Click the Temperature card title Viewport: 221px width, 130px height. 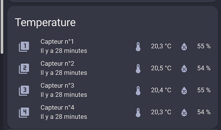click(x=45, y=22)
